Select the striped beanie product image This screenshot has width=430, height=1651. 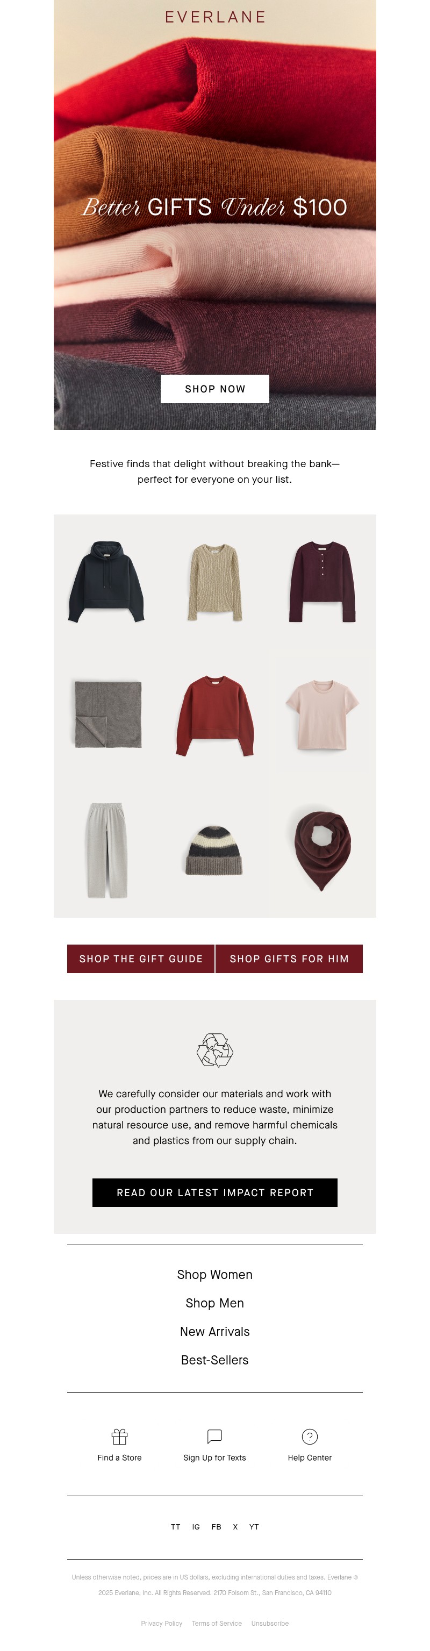(214, 850)
